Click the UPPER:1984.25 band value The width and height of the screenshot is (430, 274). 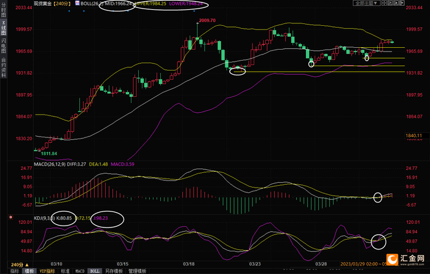tap(151, 4)
